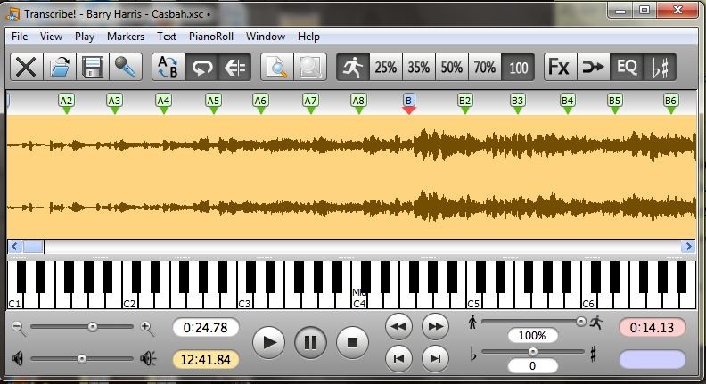
Task: Click the microphone record icon
Action: click(x=126, y=68)
